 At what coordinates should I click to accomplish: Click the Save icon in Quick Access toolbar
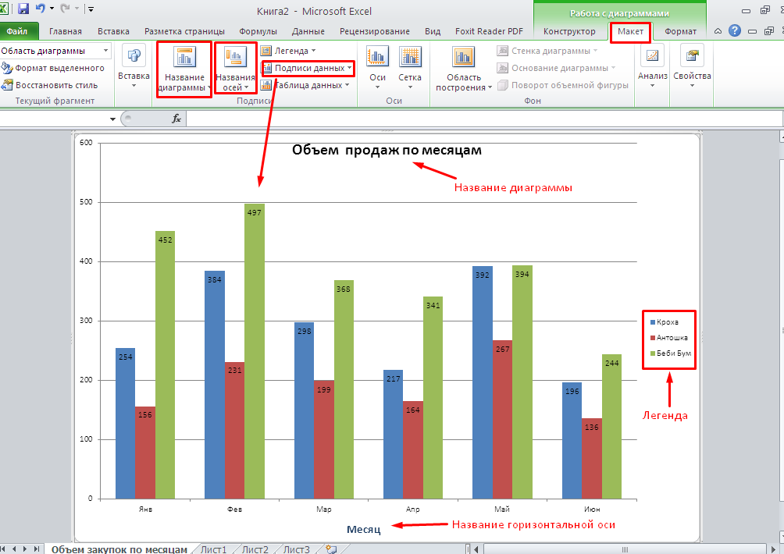(23, 9)
